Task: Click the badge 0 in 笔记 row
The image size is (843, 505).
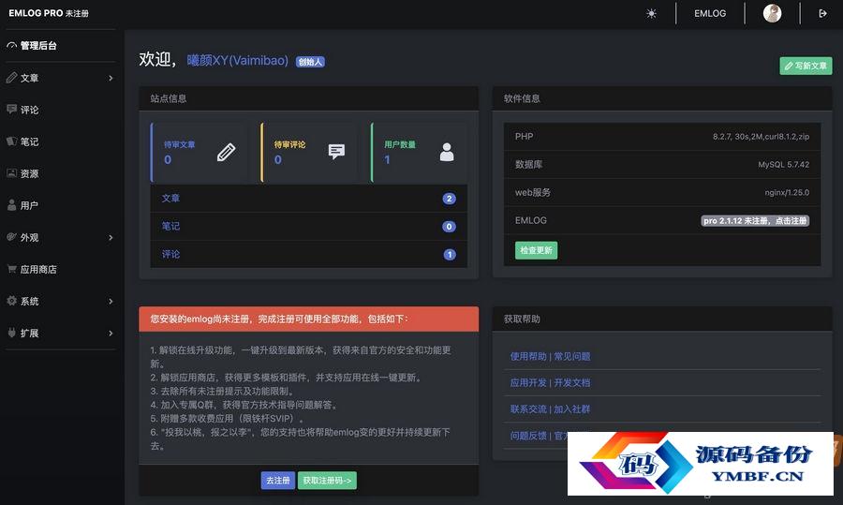Action: pos(449,227)
